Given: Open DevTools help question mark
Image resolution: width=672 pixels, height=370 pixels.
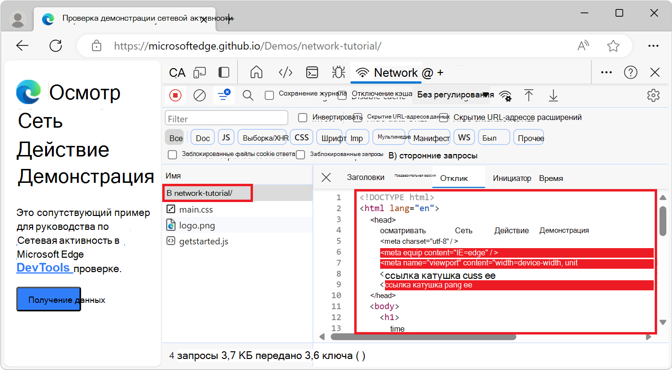Looking at the screenshot, I should point(630,72).
